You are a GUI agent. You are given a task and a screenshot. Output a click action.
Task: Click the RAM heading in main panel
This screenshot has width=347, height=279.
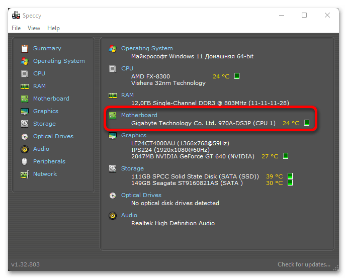(x=127, y=95)
